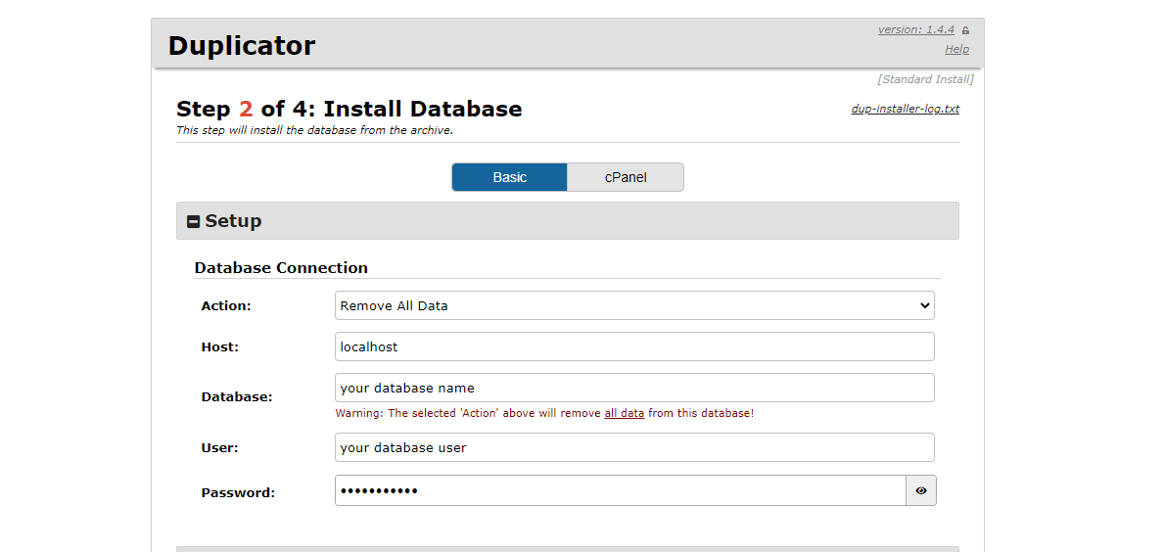Click the 'Host:' label
The image size is (1164, 552).
219,346
